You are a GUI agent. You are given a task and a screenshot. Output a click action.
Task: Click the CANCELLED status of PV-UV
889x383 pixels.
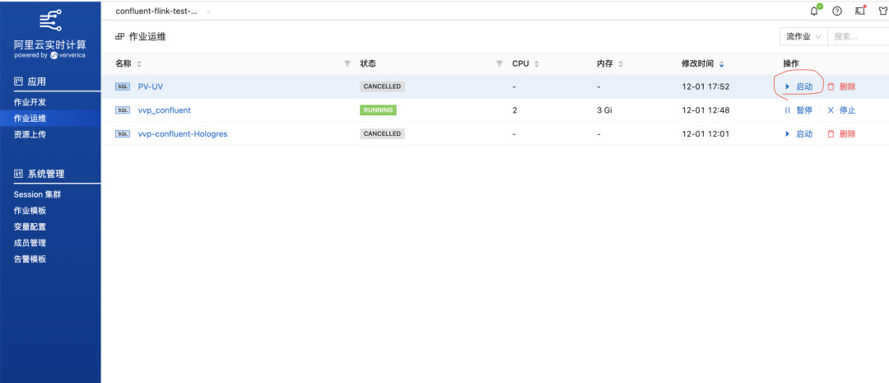382,86
